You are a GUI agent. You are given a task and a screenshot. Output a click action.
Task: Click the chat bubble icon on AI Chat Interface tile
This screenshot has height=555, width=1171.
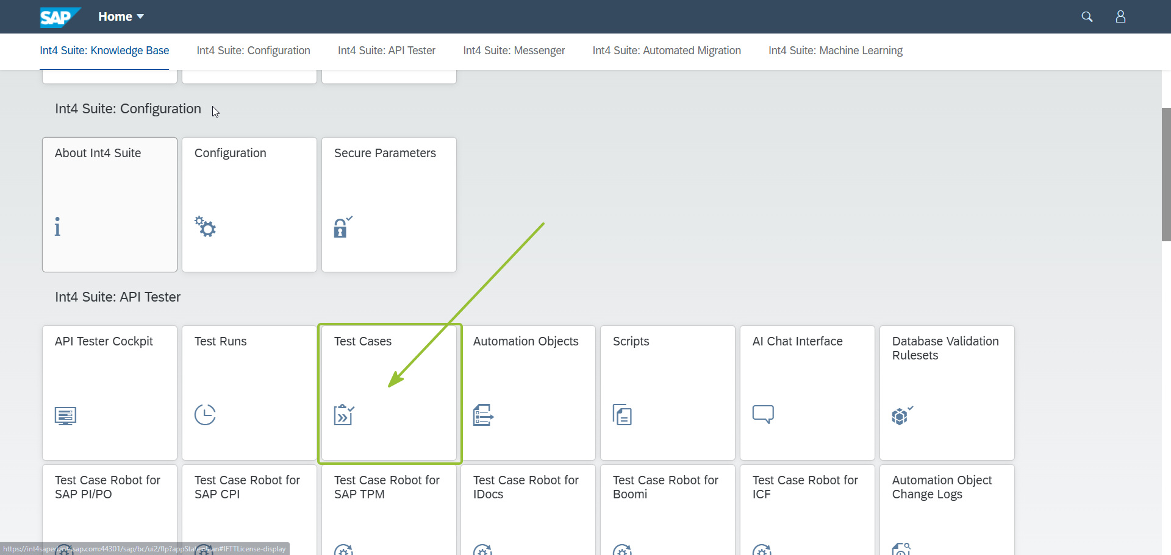[763, 414]
